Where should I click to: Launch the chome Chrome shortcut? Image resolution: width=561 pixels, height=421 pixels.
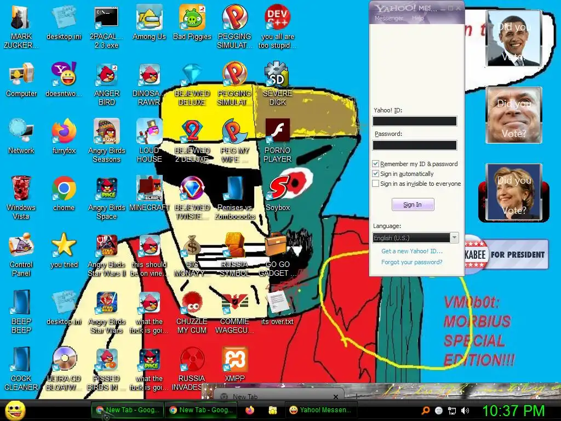click(x=64, y=194)
